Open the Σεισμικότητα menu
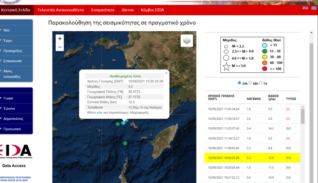The image size is (318, 183). (x=103, y=10)
